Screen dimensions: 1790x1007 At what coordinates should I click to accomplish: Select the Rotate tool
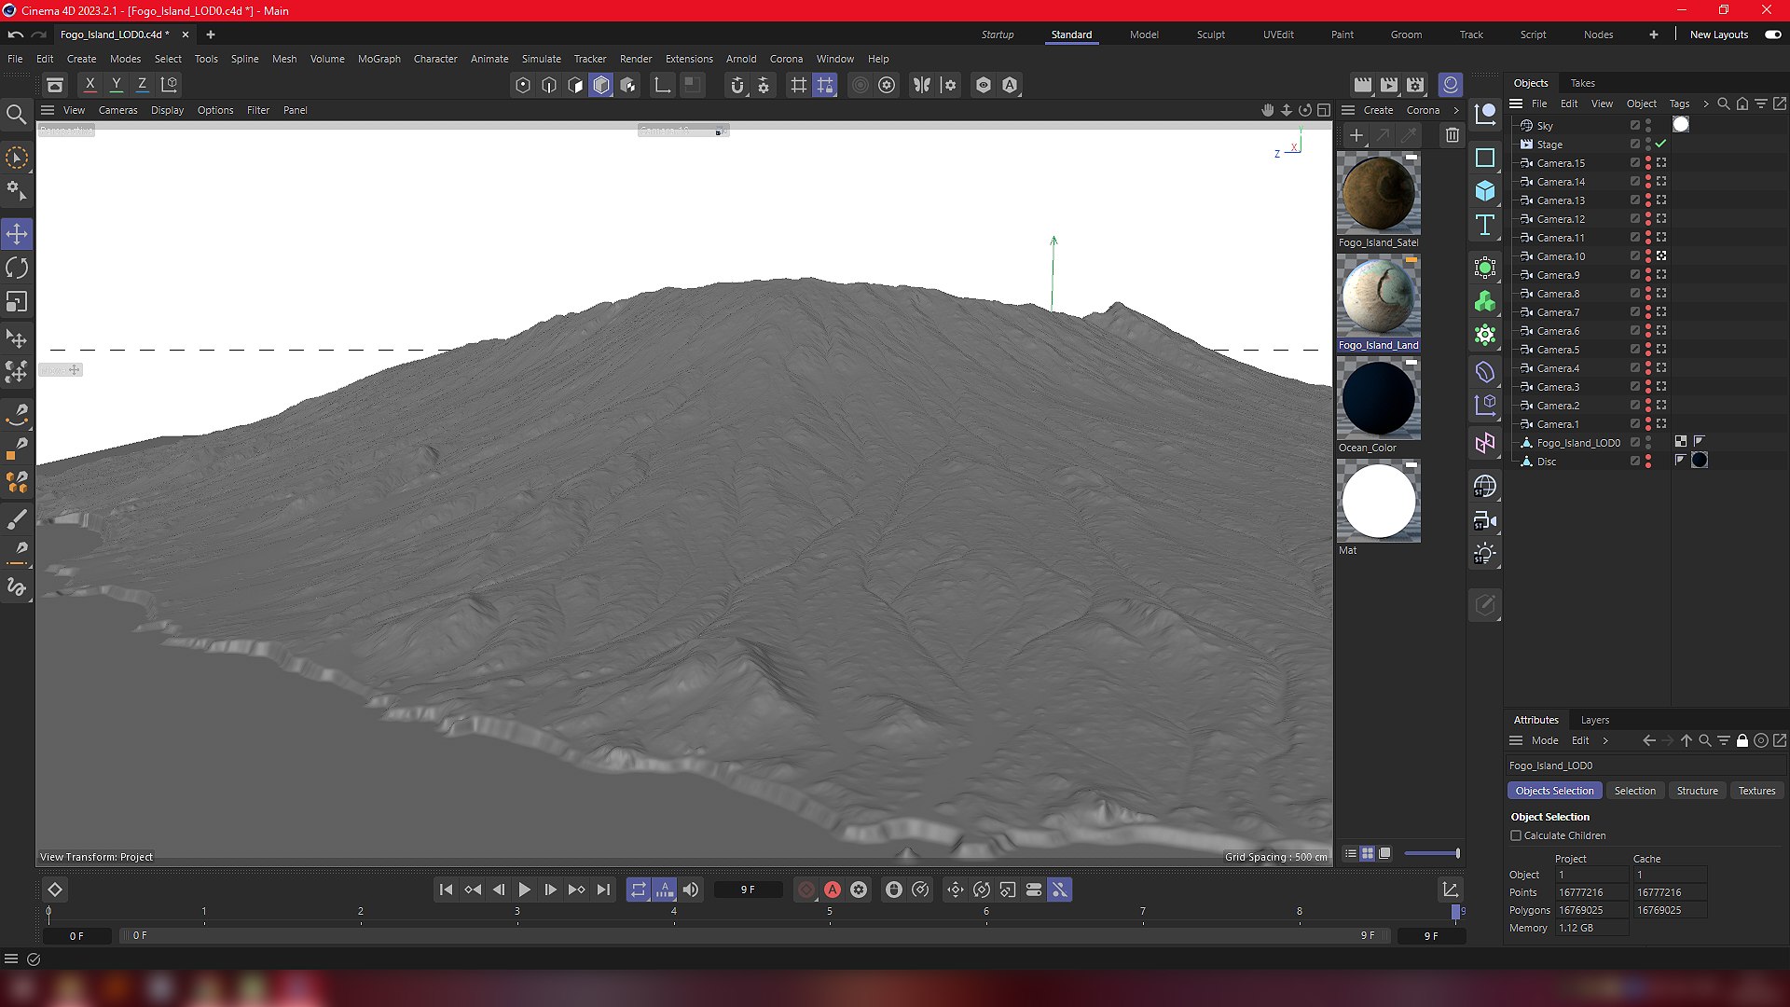click(17, 268)
